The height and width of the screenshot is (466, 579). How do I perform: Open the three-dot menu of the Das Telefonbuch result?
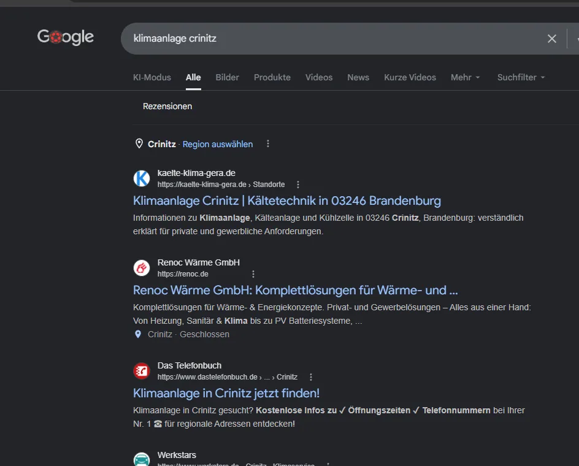click(x=311, y=377)
